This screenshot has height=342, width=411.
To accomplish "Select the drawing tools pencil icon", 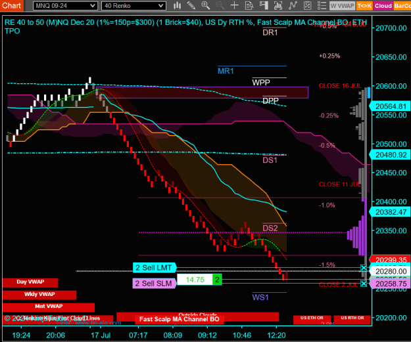I will click(191, 5).
